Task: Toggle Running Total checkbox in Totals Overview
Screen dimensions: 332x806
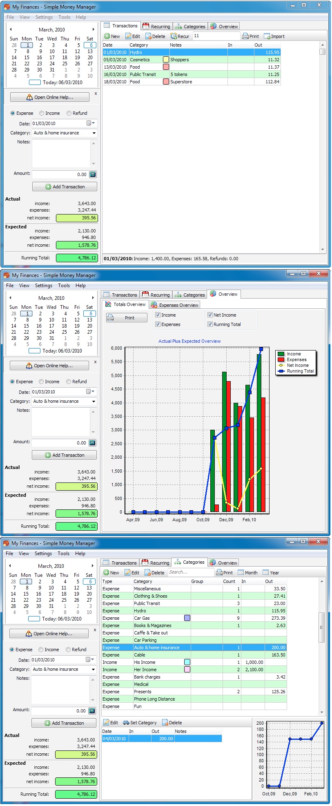Action: tap(210, 324)
